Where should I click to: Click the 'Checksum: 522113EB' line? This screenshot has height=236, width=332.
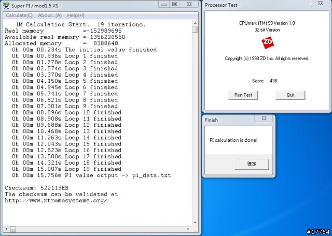tap(37, 188)
